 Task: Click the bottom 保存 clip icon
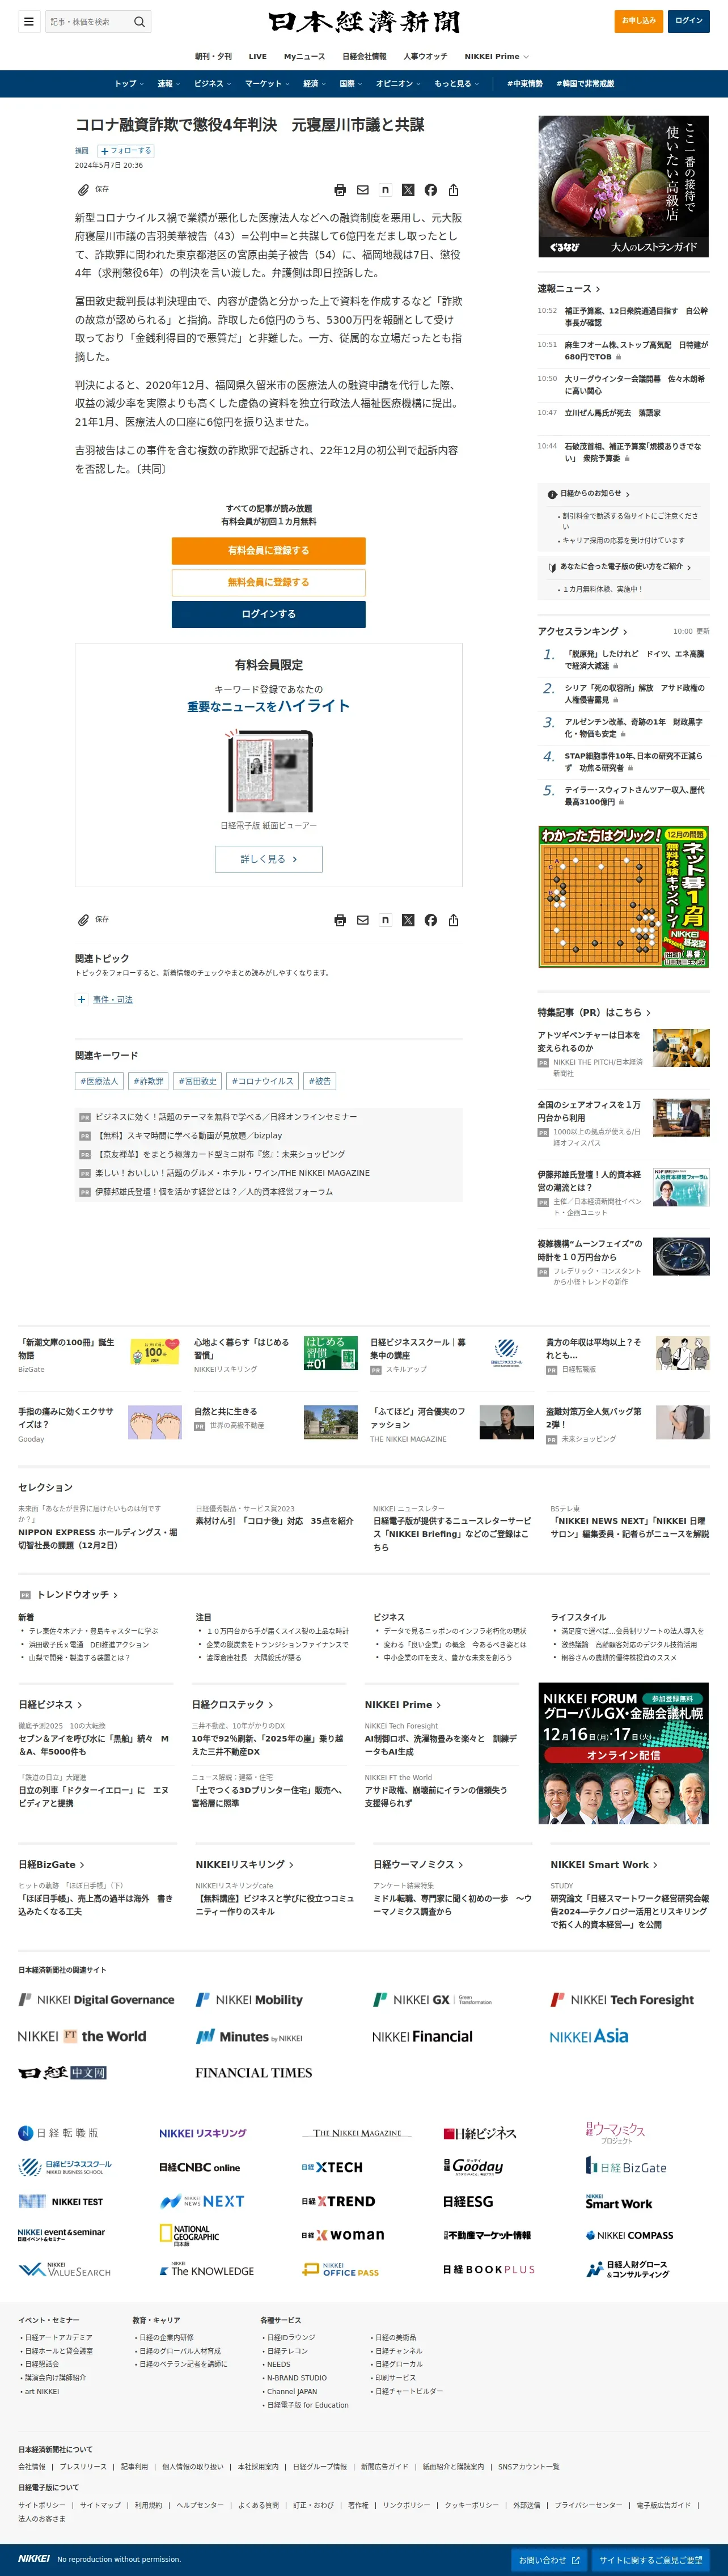[x=84, y=920]
